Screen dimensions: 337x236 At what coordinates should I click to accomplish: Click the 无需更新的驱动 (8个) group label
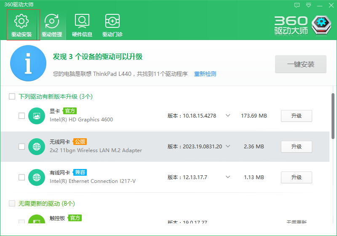pos(47,204)
